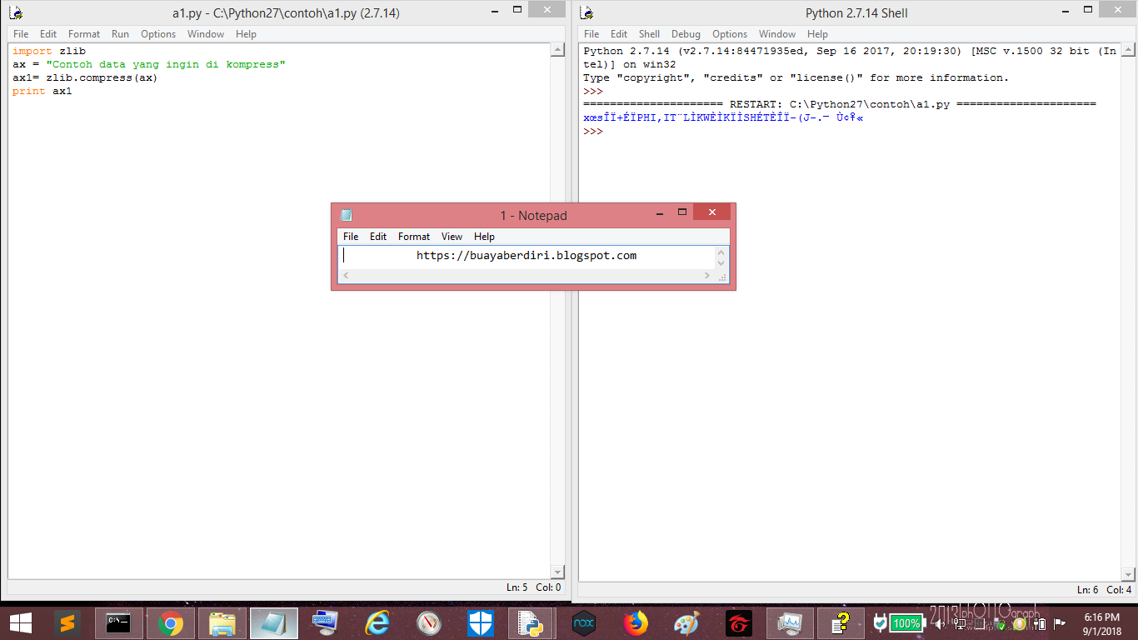Image resolution: width=1138 pixels, height=640 pixels.
Task: Launch Internet Explorer from the taskbar
Action: tap(377, 623)
